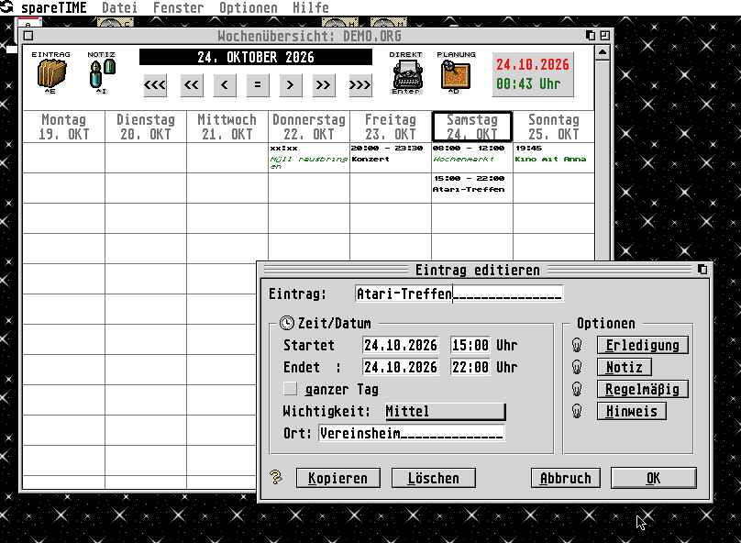The height and width of the screenshot is (543, 741).
Task: Click the Regelmäßig button
Action: coord(642,389)
